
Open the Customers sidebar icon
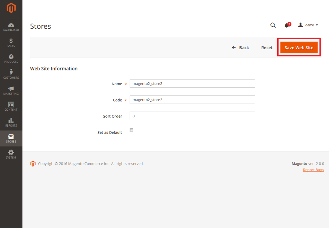(11, 74)
